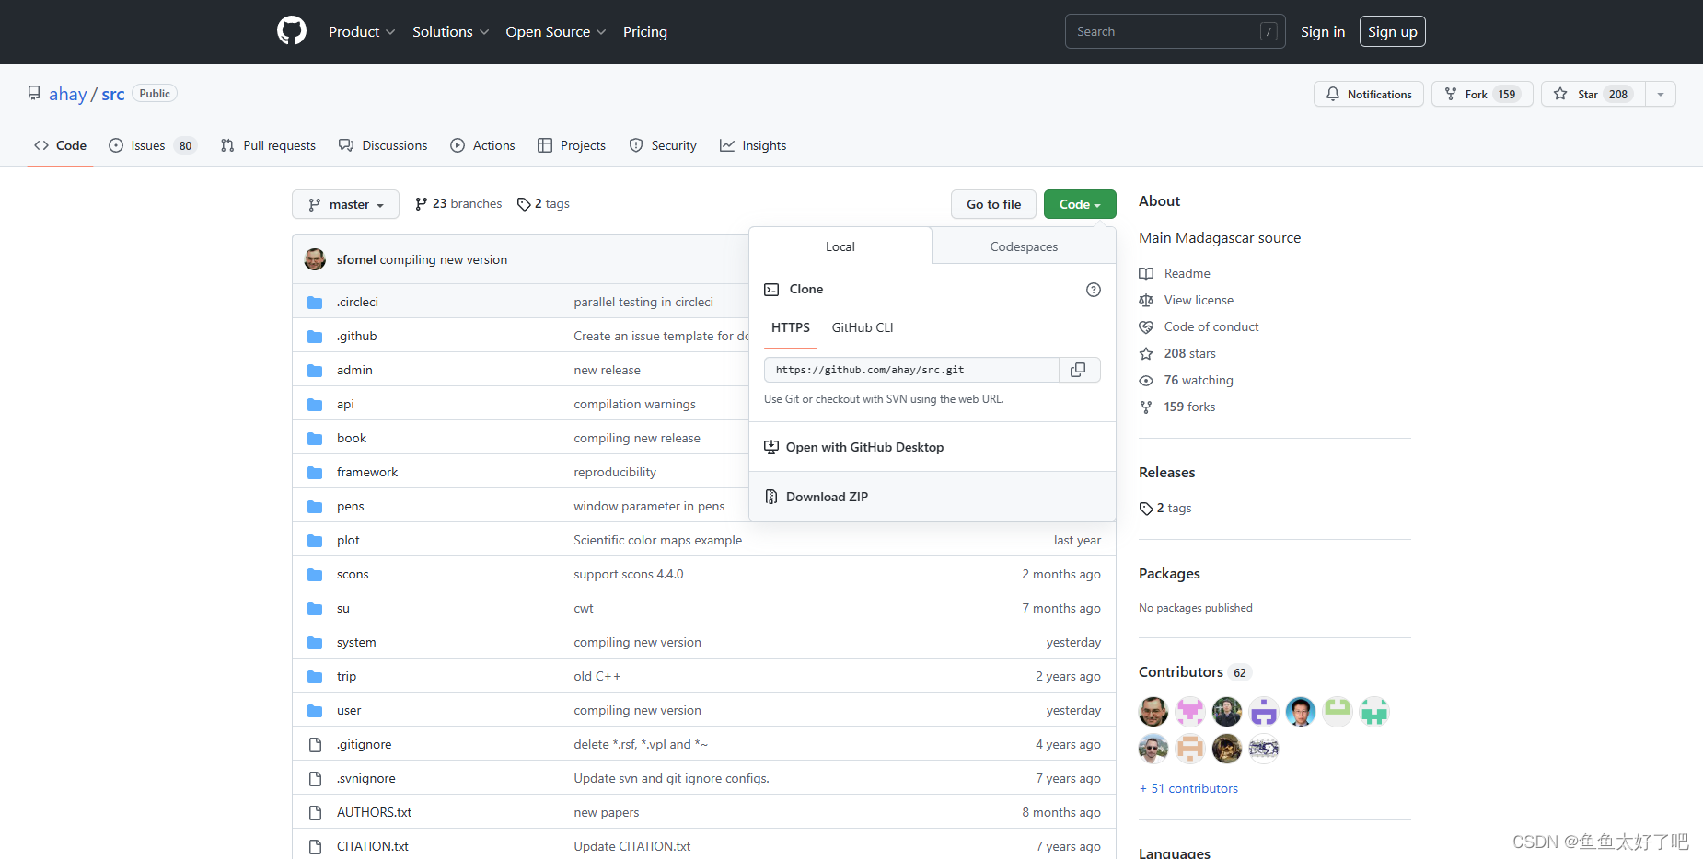Click the Releases tag icon
Screen dimensions: 1703x859
(1146, 509)
